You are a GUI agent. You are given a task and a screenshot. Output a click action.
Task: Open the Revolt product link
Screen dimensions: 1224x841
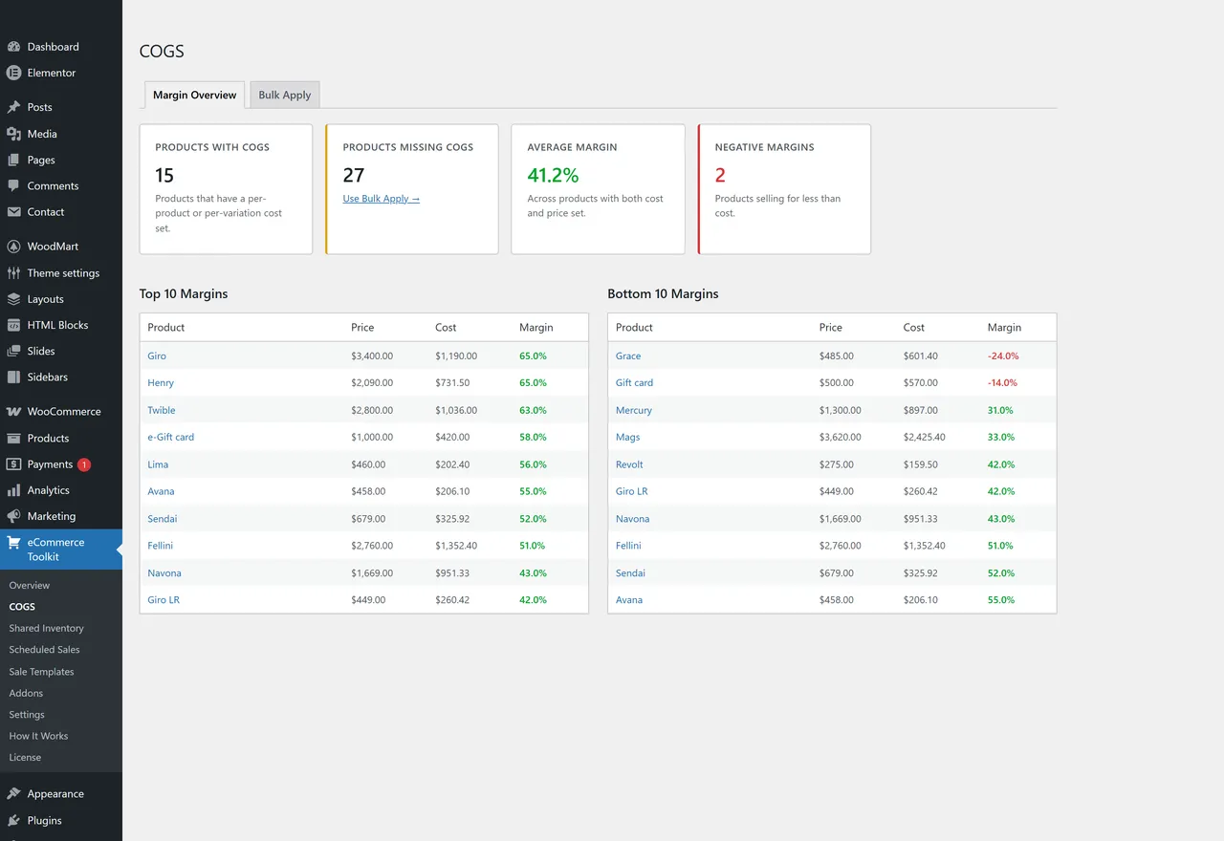click(629, 464)
